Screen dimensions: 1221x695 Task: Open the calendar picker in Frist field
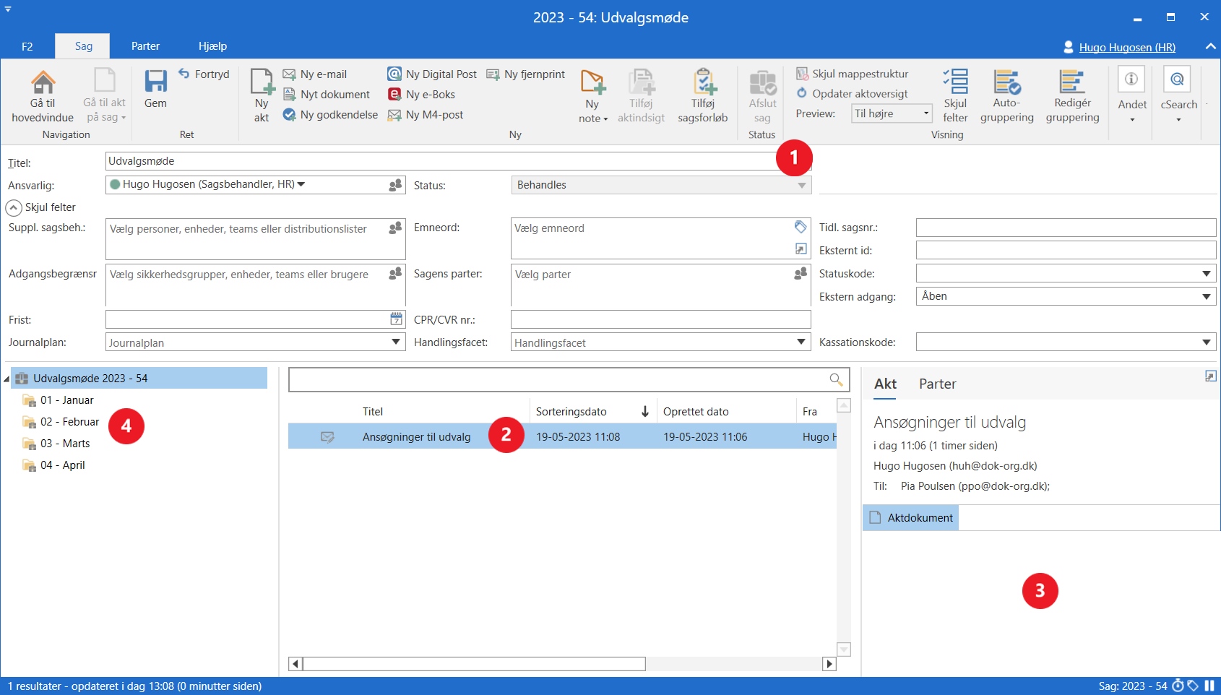pyautogui.click(x=396, y=319)
